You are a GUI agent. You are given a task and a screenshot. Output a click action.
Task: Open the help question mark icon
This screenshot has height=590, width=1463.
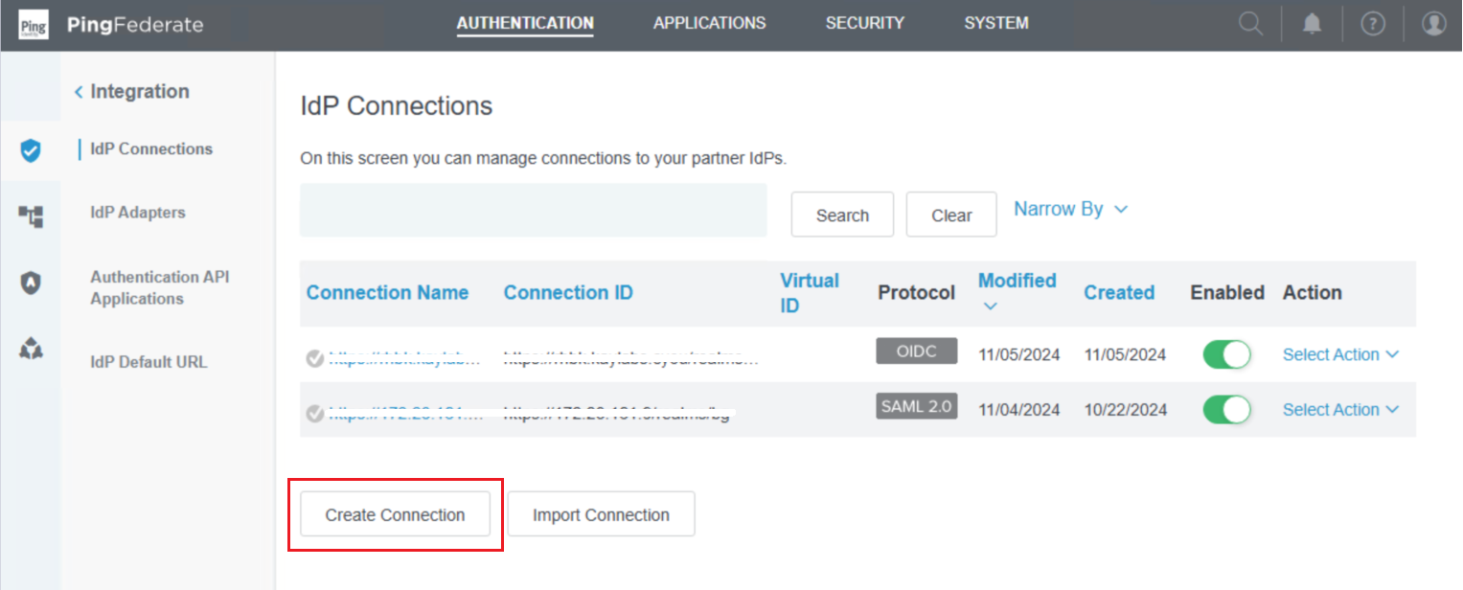point(1373,24)
